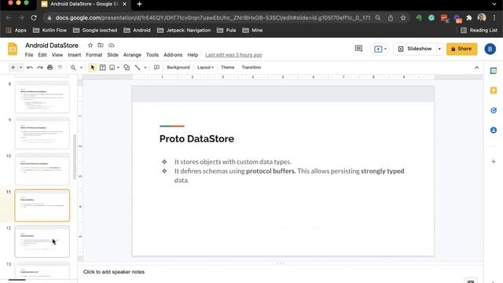Click get add-ons plus in side panel

click(494, 161)
